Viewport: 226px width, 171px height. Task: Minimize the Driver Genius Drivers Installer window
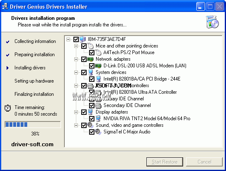(x=200, y=7)
